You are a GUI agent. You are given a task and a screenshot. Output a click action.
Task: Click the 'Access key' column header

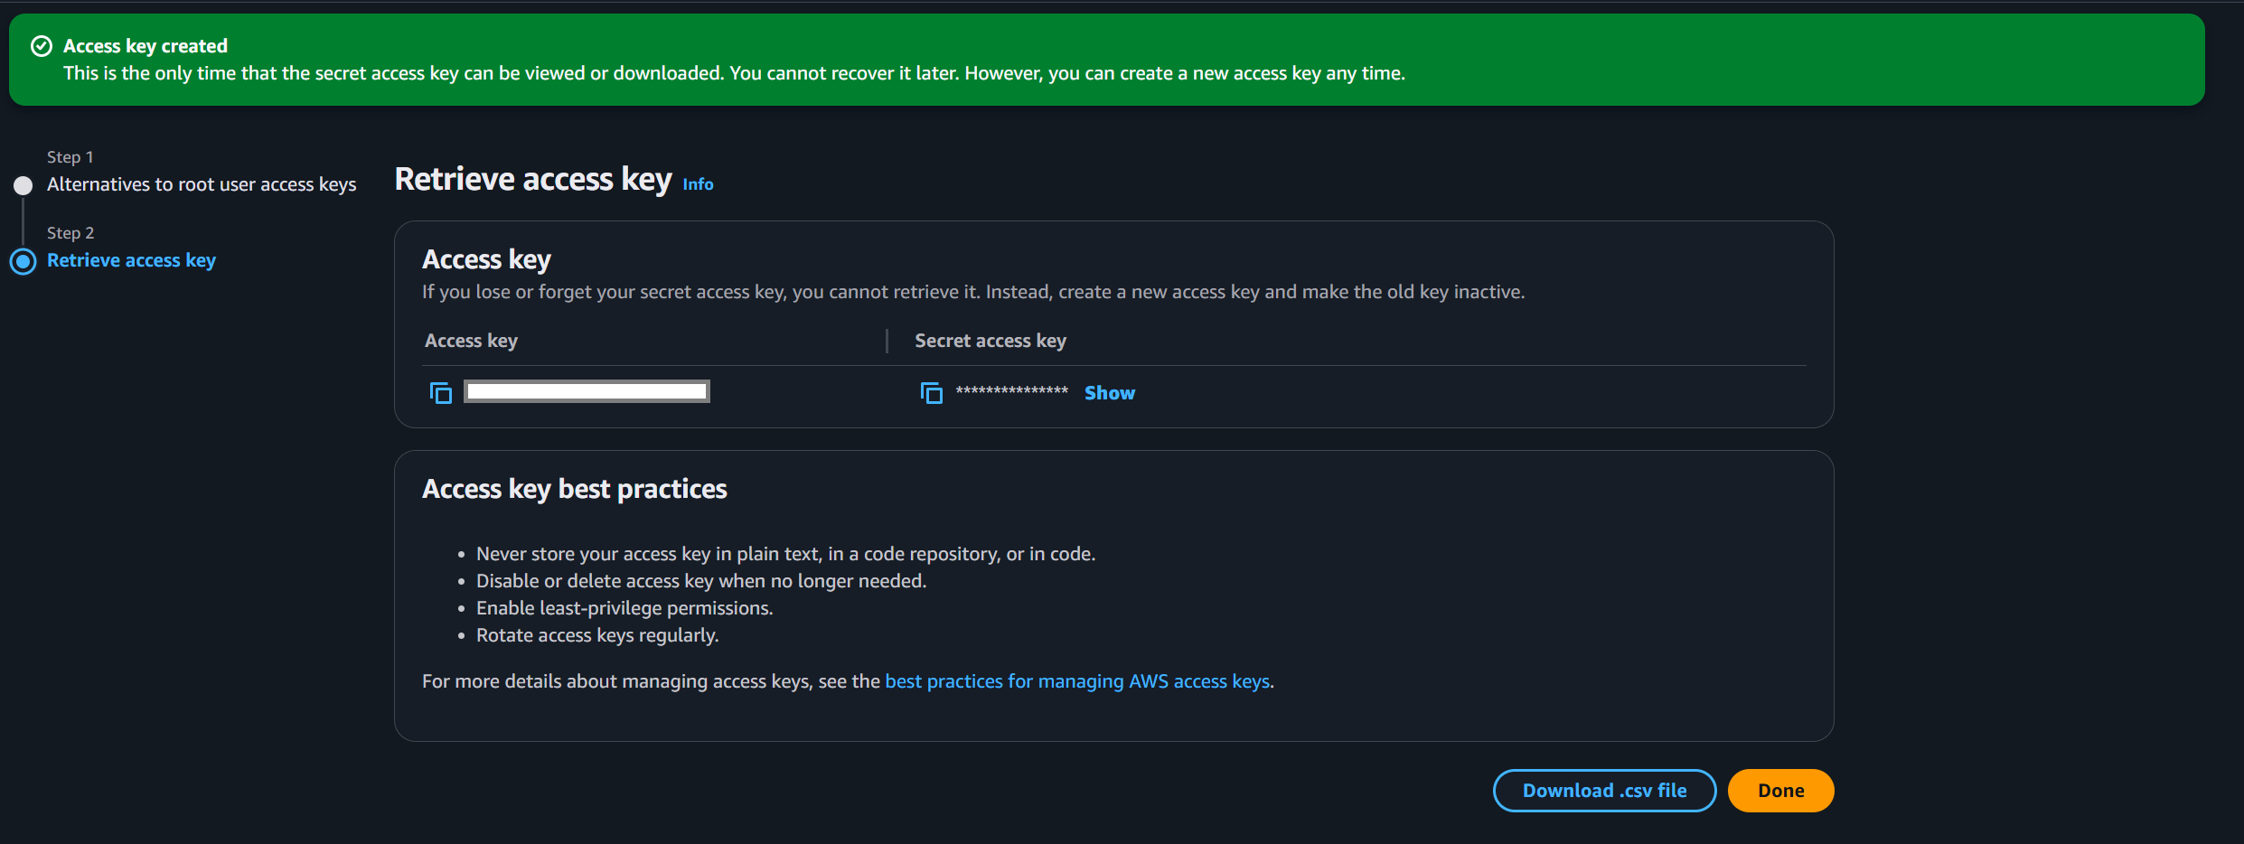click(x=471, y=341)
